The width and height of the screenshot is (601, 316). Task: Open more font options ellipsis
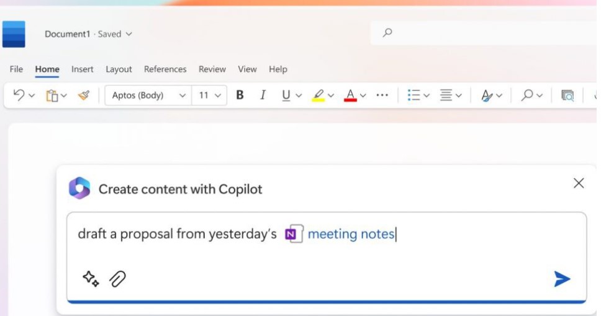tap(382, 95)
